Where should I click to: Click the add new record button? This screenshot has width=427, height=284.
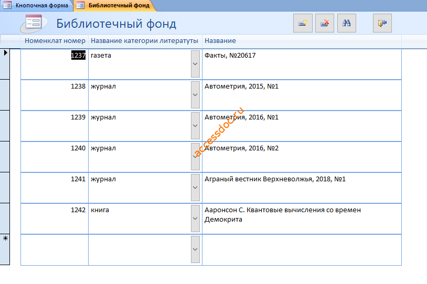(303, 23)
